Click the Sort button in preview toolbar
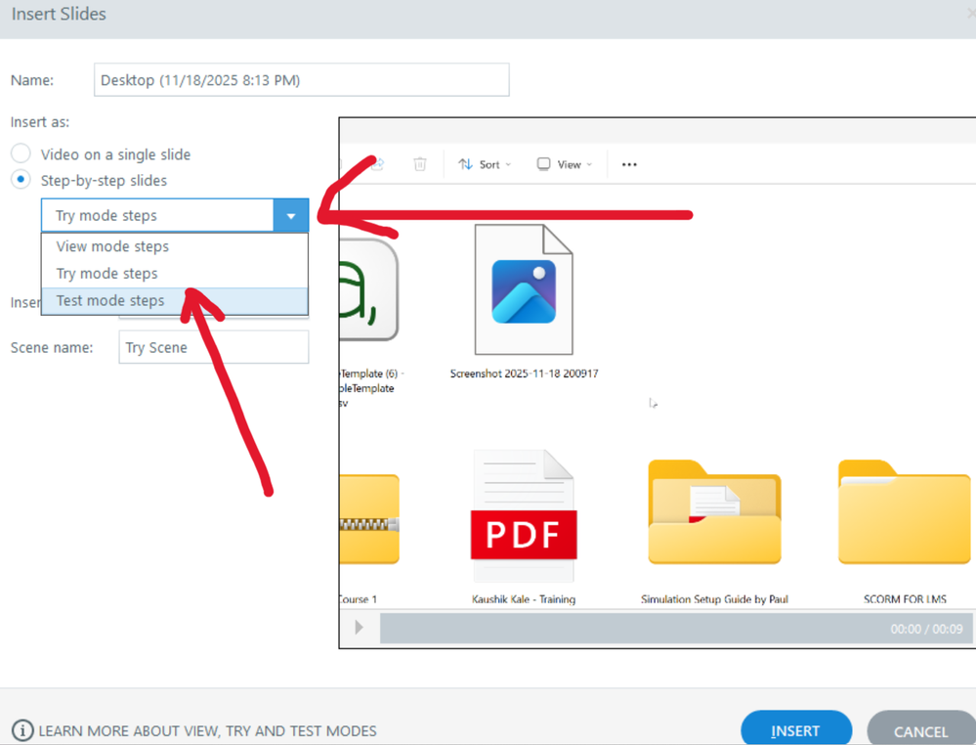The width and height of the screenshot is (976, 745). tap(485, 164)
